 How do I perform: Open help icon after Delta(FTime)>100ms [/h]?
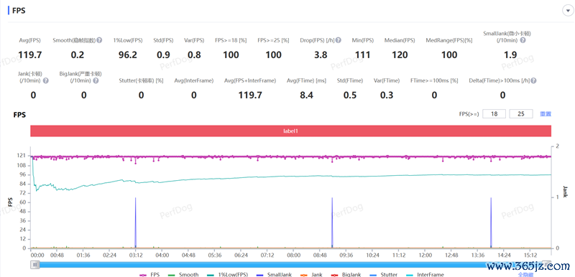coord(533,80)
